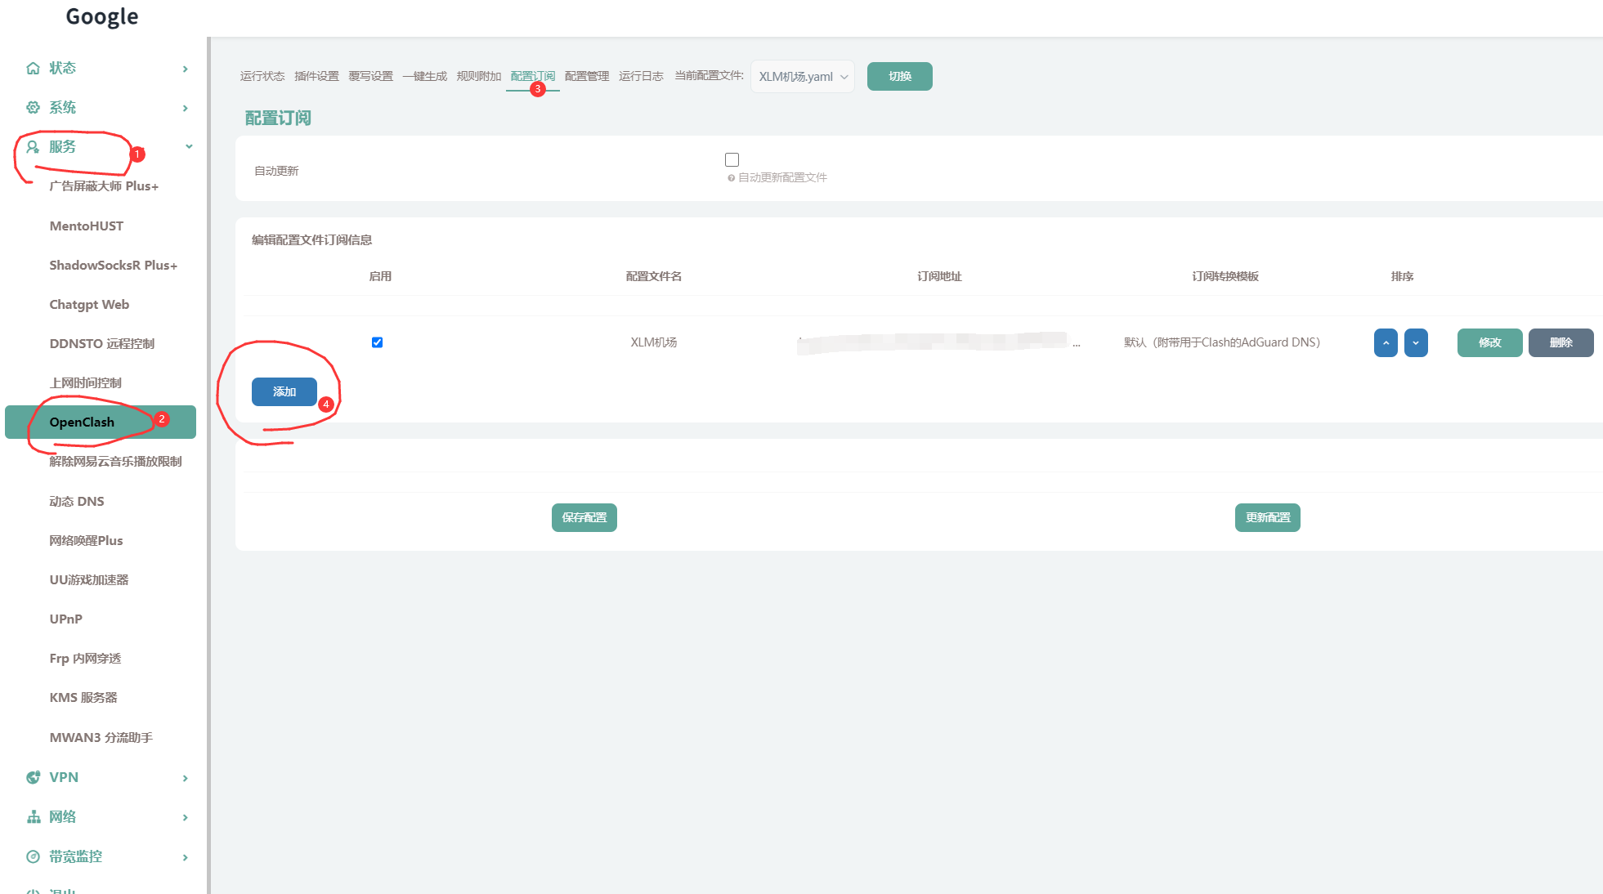Expand the 状态 menu chevron
Viewport: 1603px width, 894px height.
click(x=186, y=69)
